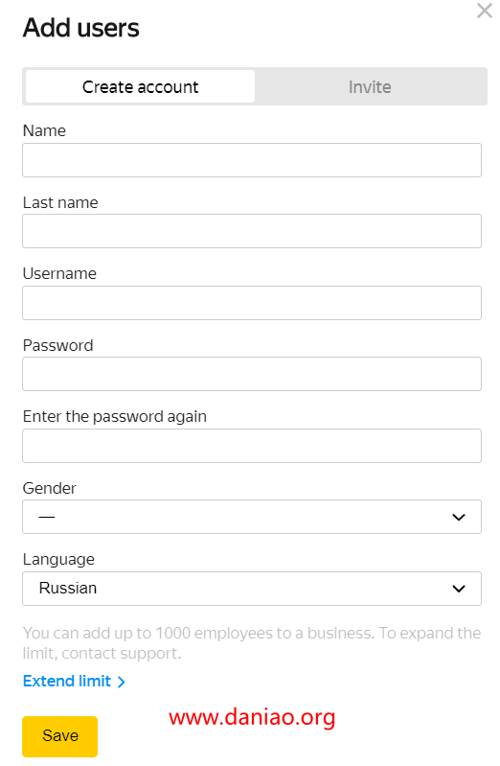This screenshot has height=766, width=500.
Task: Click the chevron arrow in Gender box
Action: [459, 517]
